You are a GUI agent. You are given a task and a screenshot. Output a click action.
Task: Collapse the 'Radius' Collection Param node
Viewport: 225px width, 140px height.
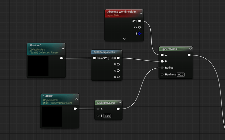pyautogui.click(x=77, y=99)
